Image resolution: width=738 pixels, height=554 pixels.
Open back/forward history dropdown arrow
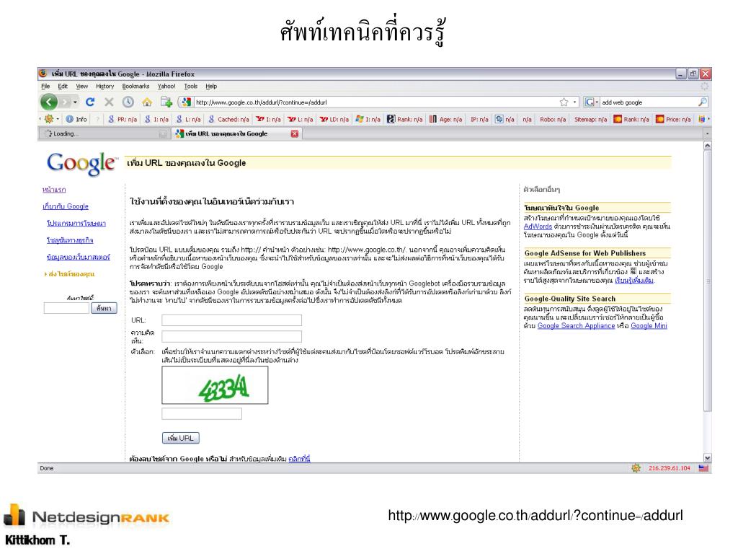point(75,102)
